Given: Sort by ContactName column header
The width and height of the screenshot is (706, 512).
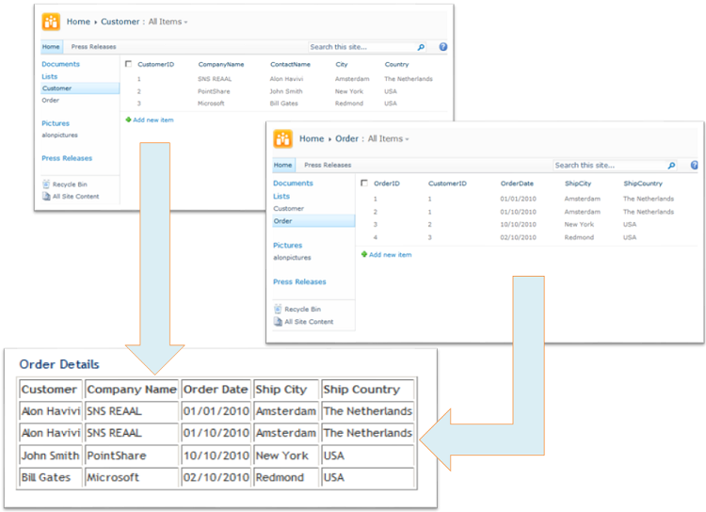Looking at the screenshot, I should (291, 64).
